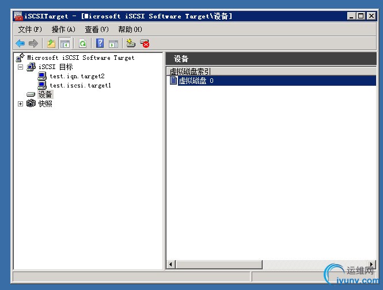Click the iSCSI 目标 computers icon
Screen dimensions: 383x290
click(31, 67)
